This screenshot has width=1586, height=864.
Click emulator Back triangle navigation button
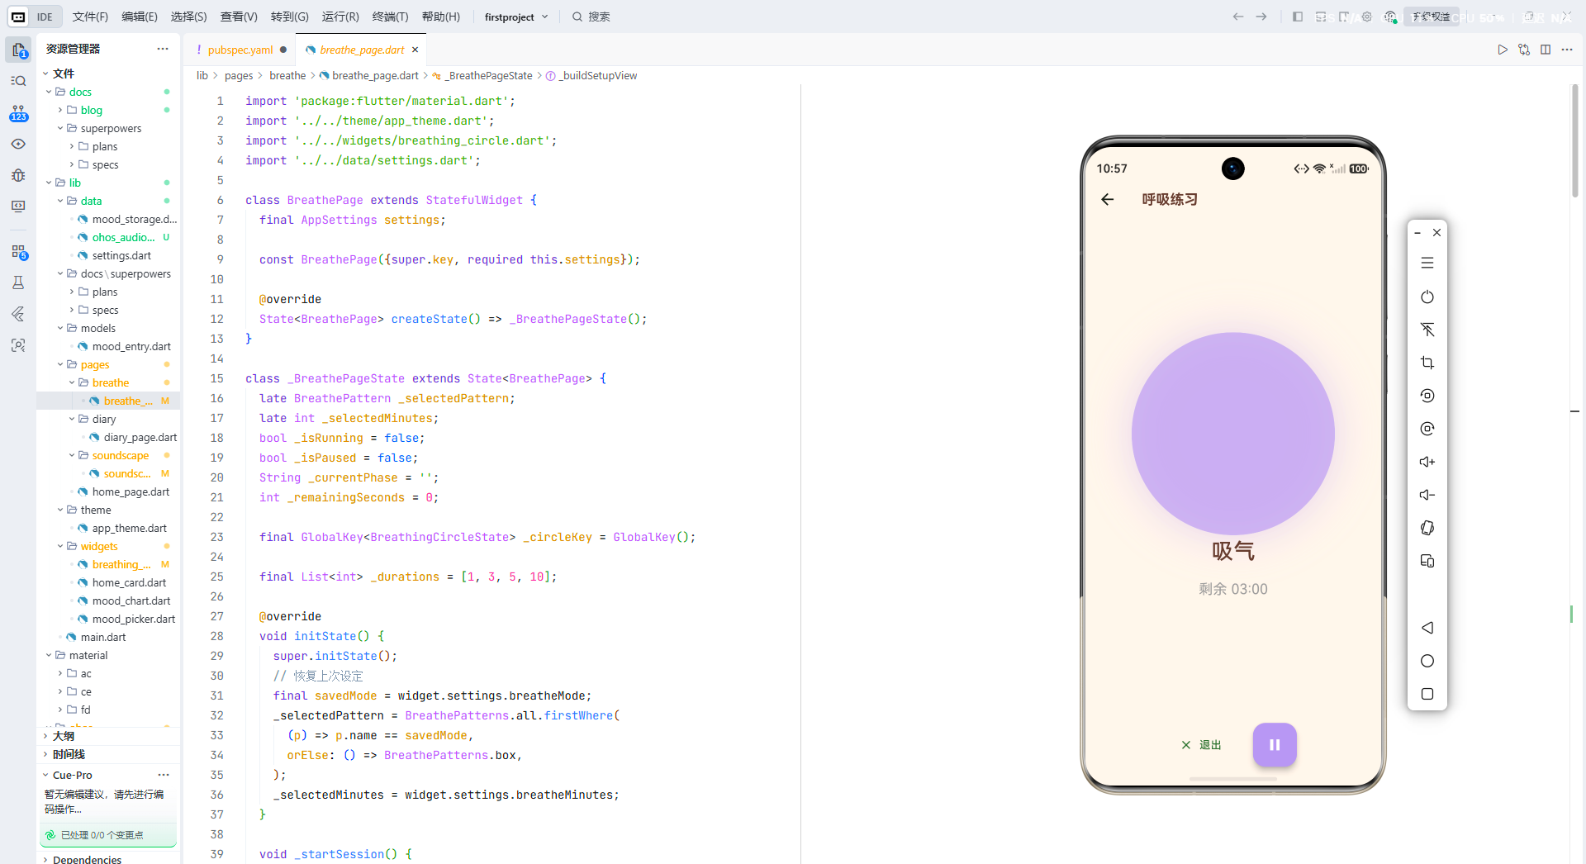[1427, 628]
